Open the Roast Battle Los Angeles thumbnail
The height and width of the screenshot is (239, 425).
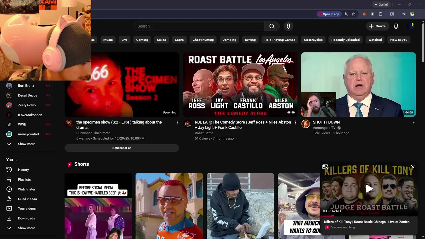coord(240,84)
